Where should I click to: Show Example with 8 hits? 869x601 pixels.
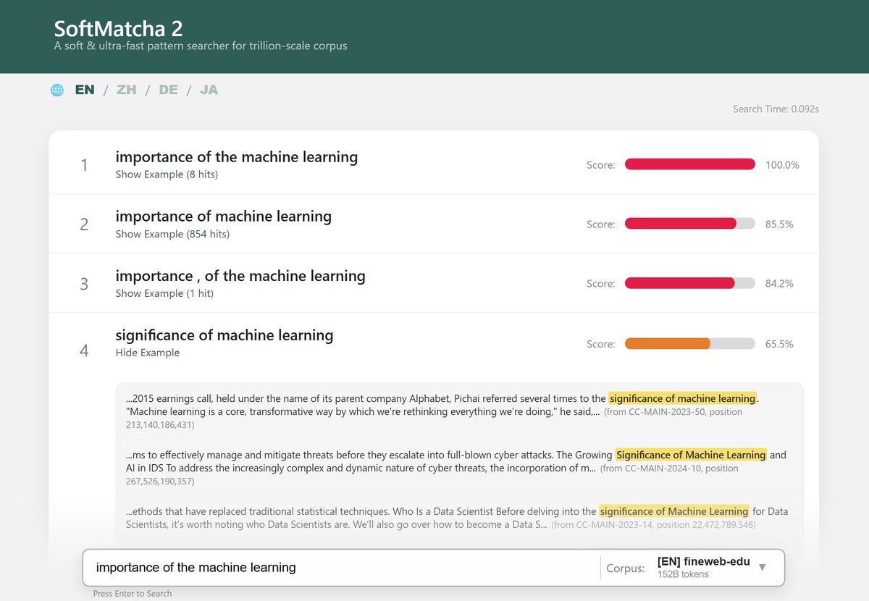click(167, 175)
